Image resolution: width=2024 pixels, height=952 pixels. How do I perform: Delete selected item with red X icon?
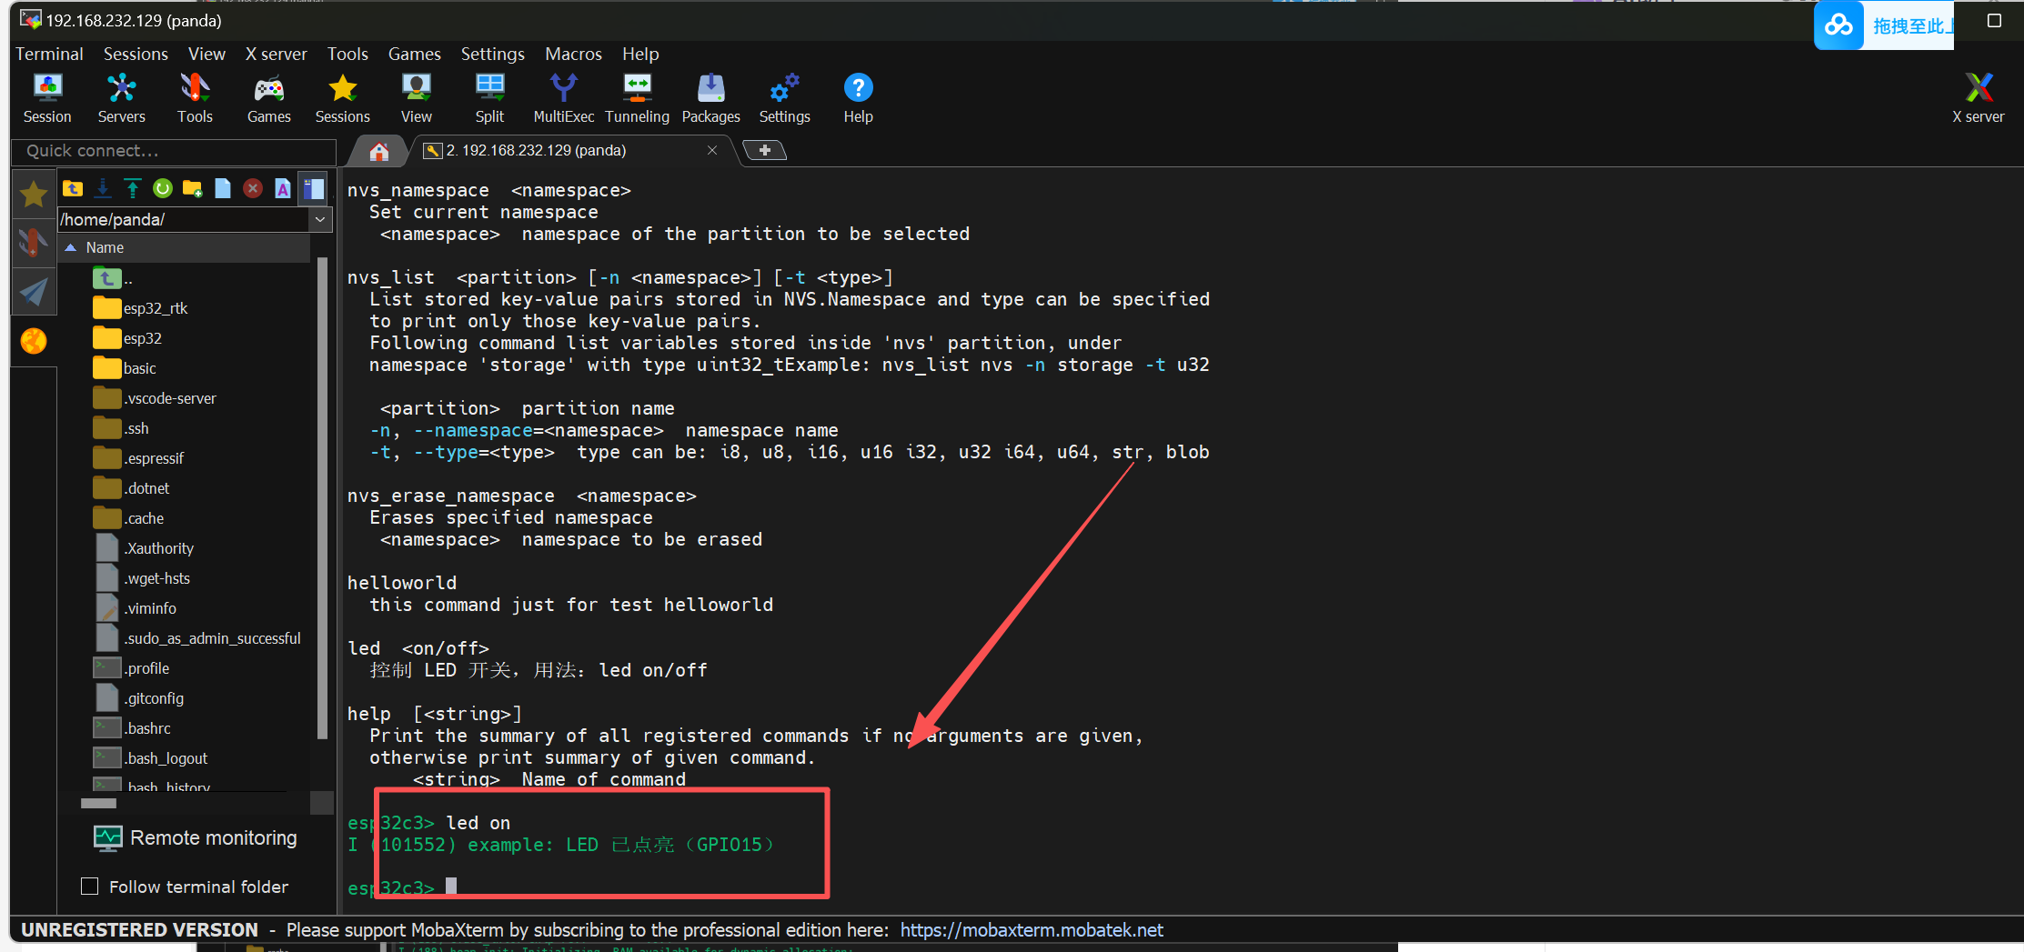[253, 188]
